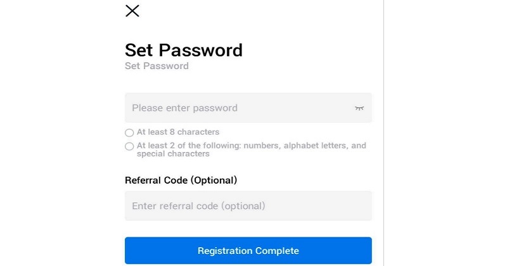Select the At least 2 of following circle
Viewport: 507px width, 266px height.
[129, 146]
